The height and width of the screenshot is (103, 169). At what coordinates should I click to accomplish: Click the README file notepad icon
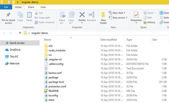pos(46,91)
